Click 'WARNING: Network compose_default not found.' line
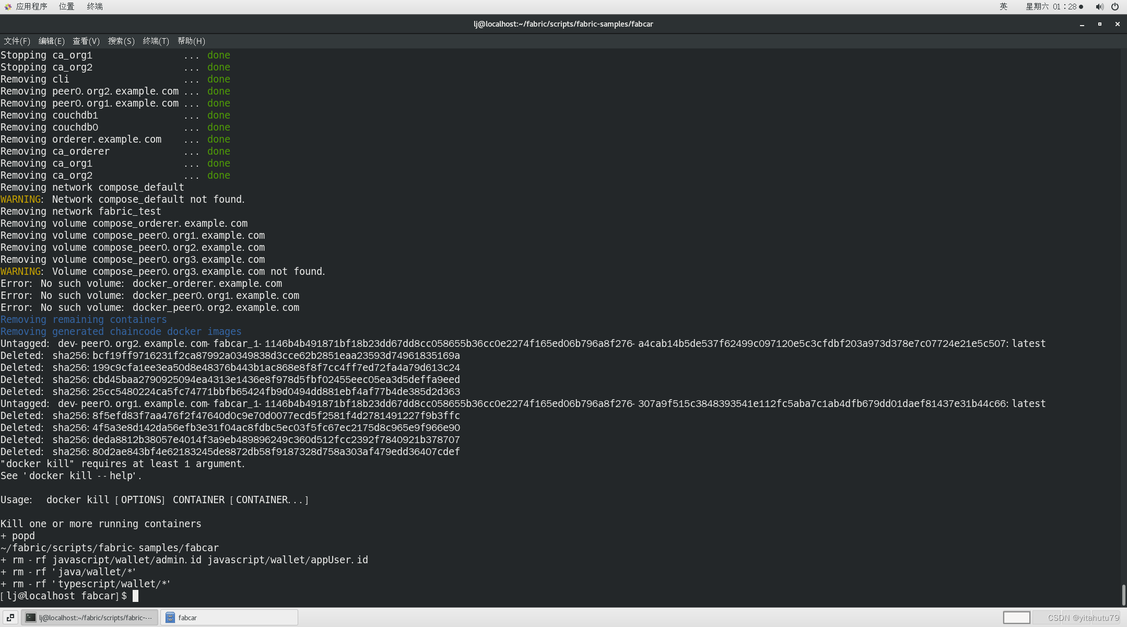 (122, 199)
